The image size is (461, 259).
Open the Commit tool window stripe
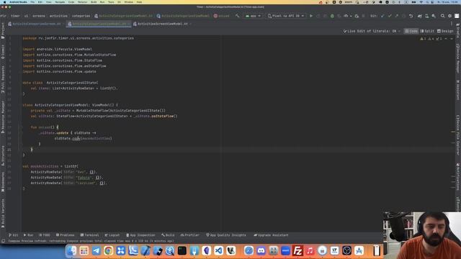pos(3,51)
